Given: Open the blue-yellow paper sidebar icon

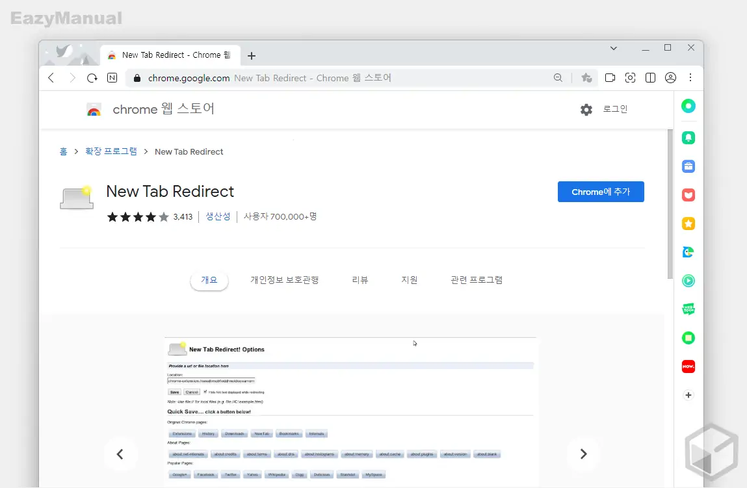Looking at the screenshot, I should (688, 252).
